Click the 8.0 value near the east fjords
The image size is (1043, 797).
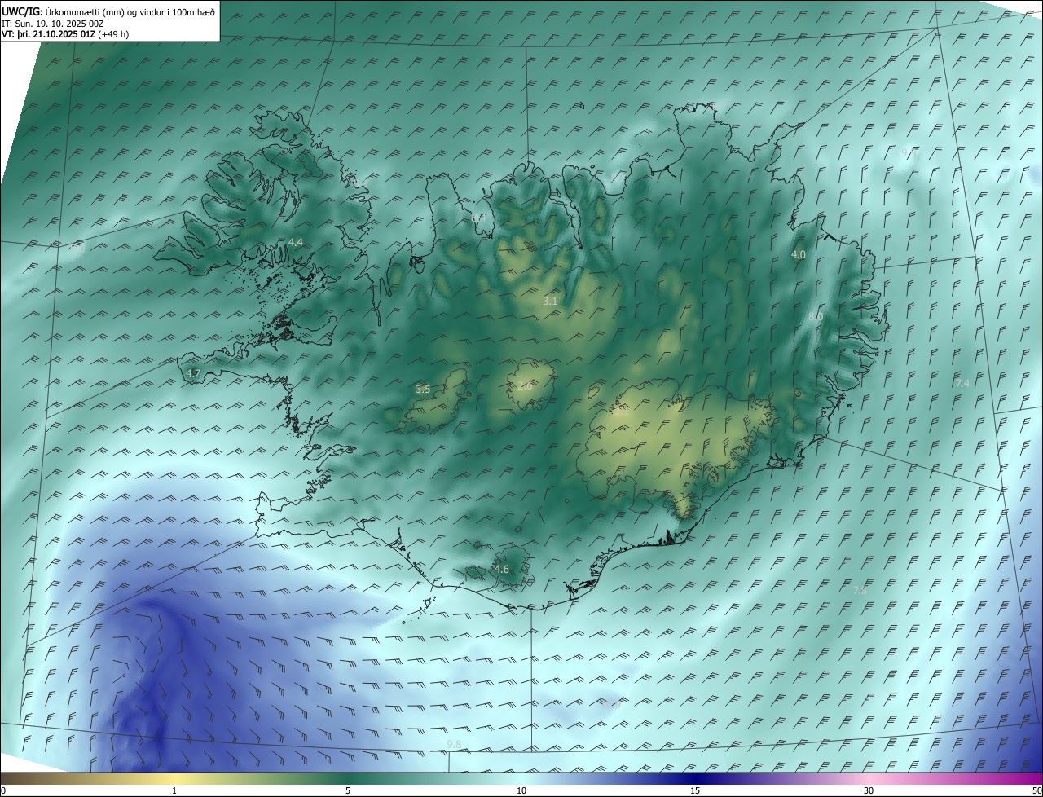tap(816, 316)
